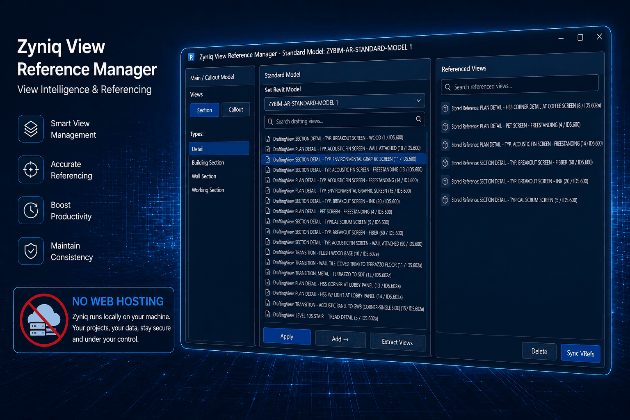Click magnifier icon in referenced views search
This screenshot has height=420, width=630.
[x=447, y=87]
